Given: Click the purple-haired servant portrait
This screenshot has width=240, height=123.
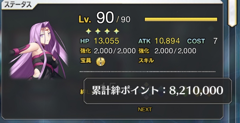Looking at the screenshot, I should tap(38, 51).
